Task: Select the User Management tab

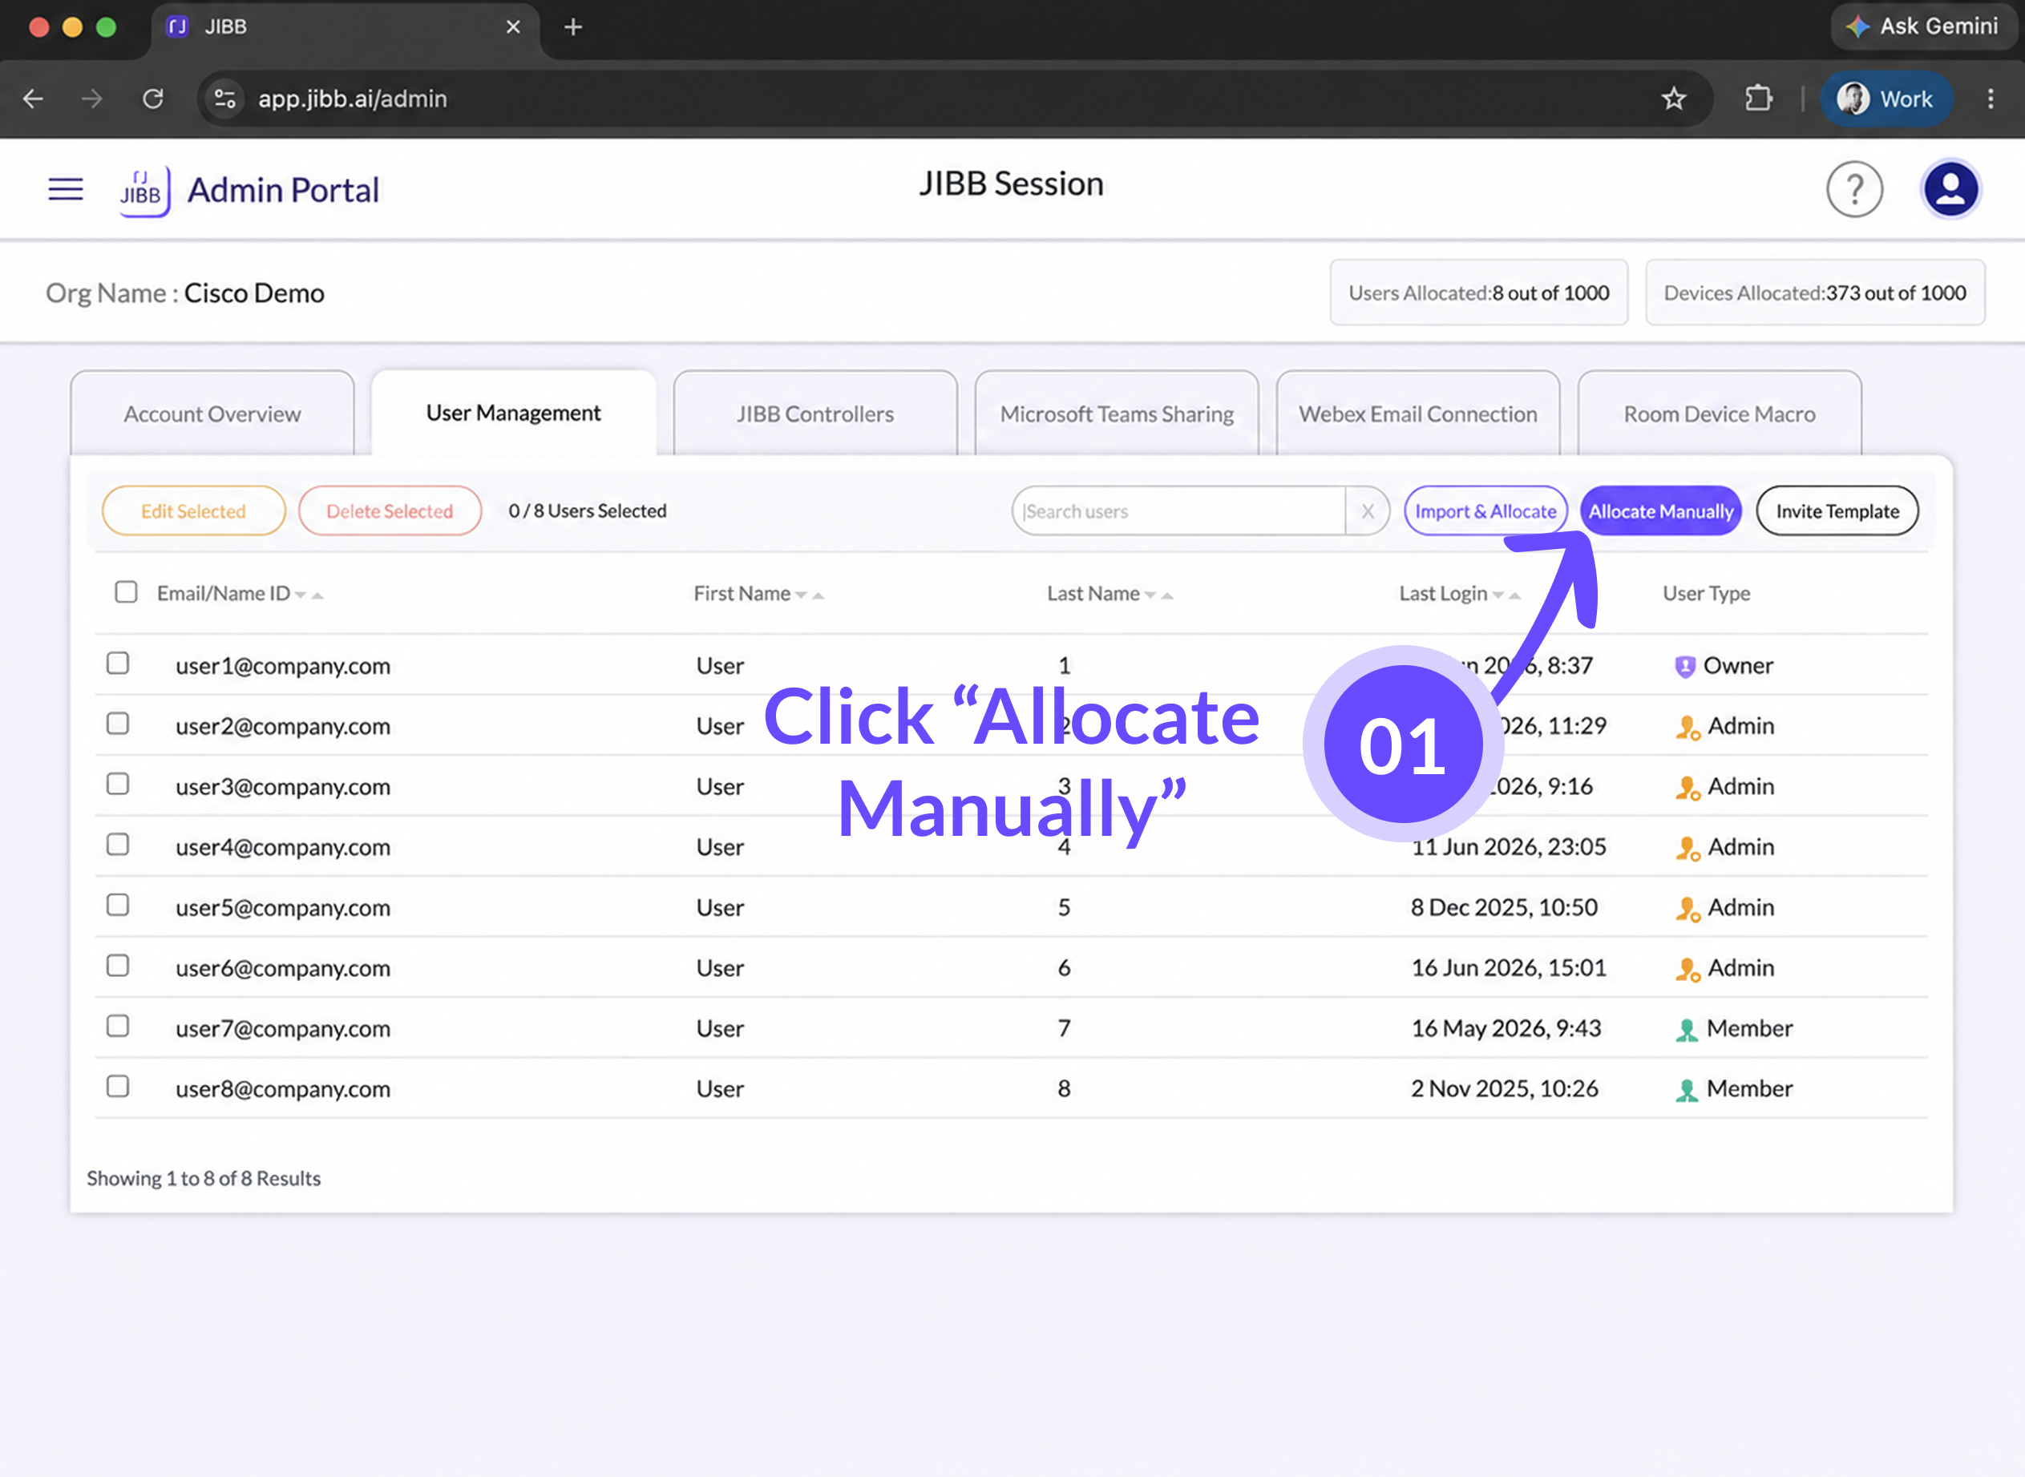Action: [x=513, y=413]
